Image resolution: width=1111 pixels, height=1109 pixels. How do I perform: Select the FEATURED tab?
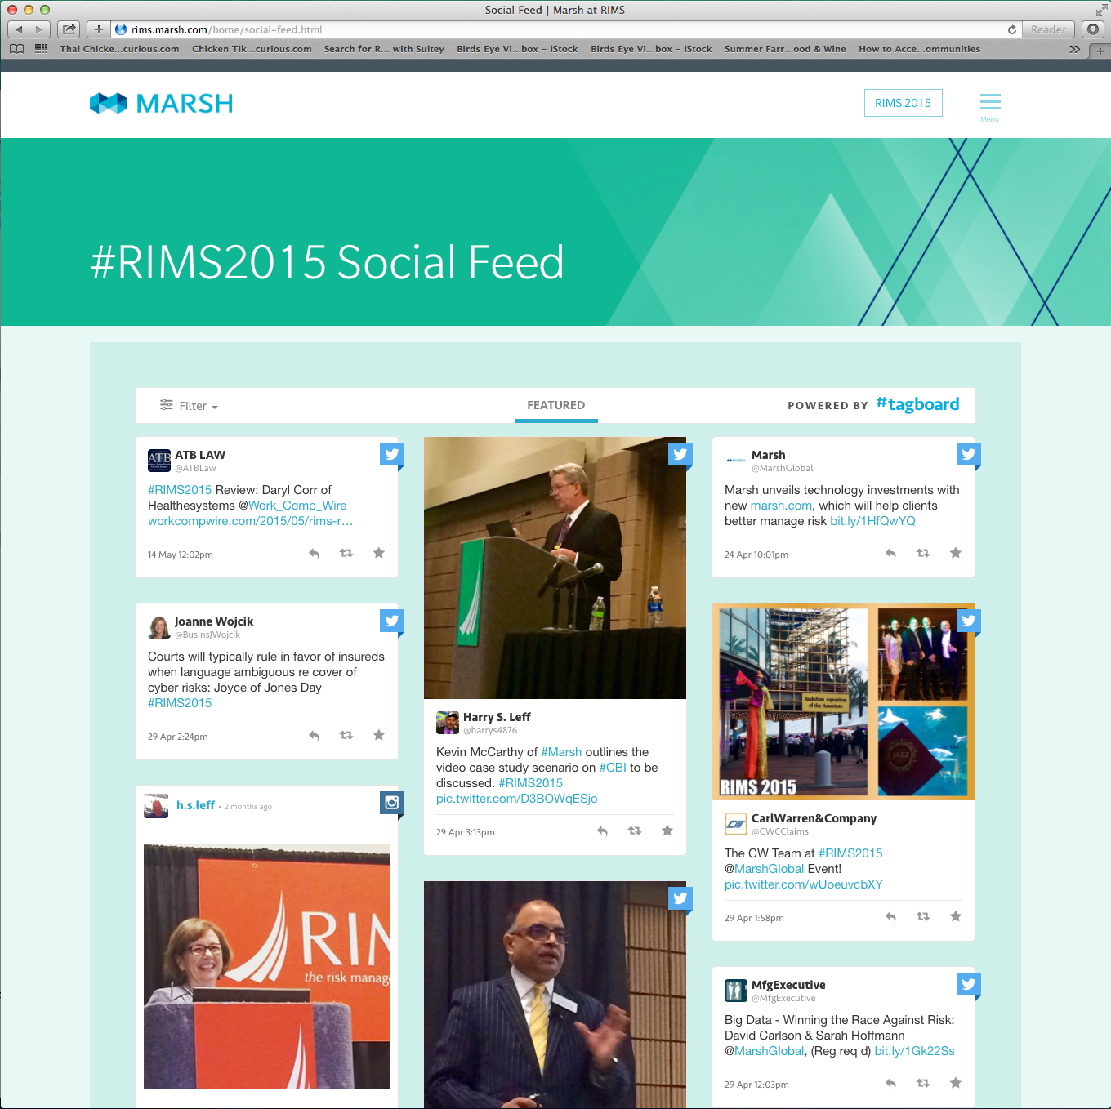click(x=556, y=405)
